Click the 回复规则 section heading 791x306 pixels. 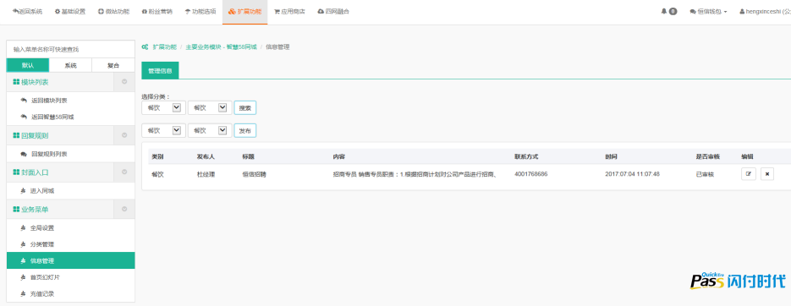coord(30,135)
